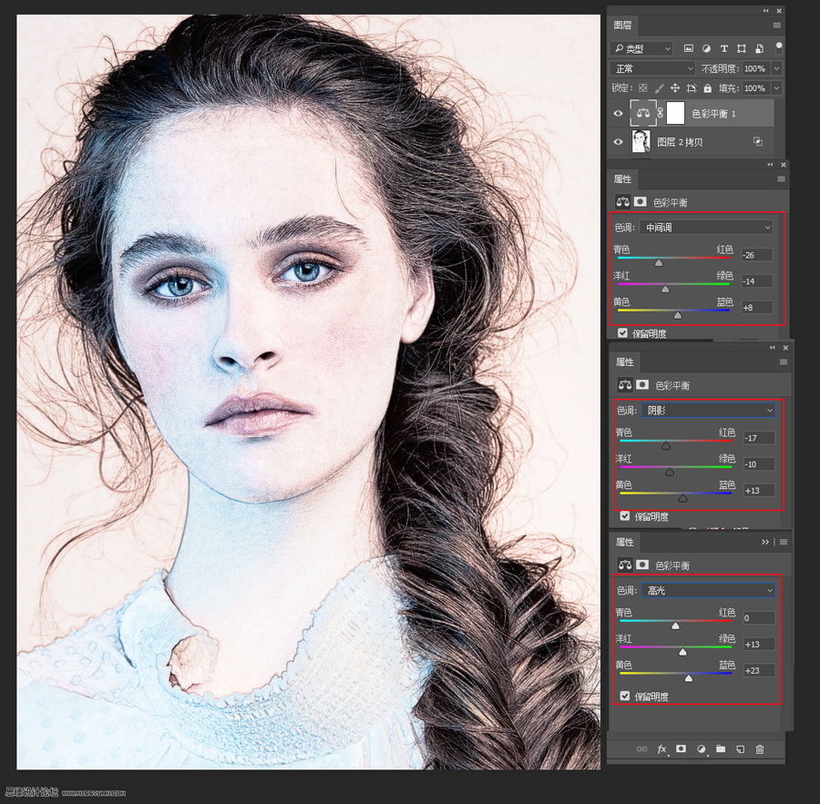The height and width of the screenshot is (804, 820).
Task: Click the blue value field showing +23
Action: (758, 670)
